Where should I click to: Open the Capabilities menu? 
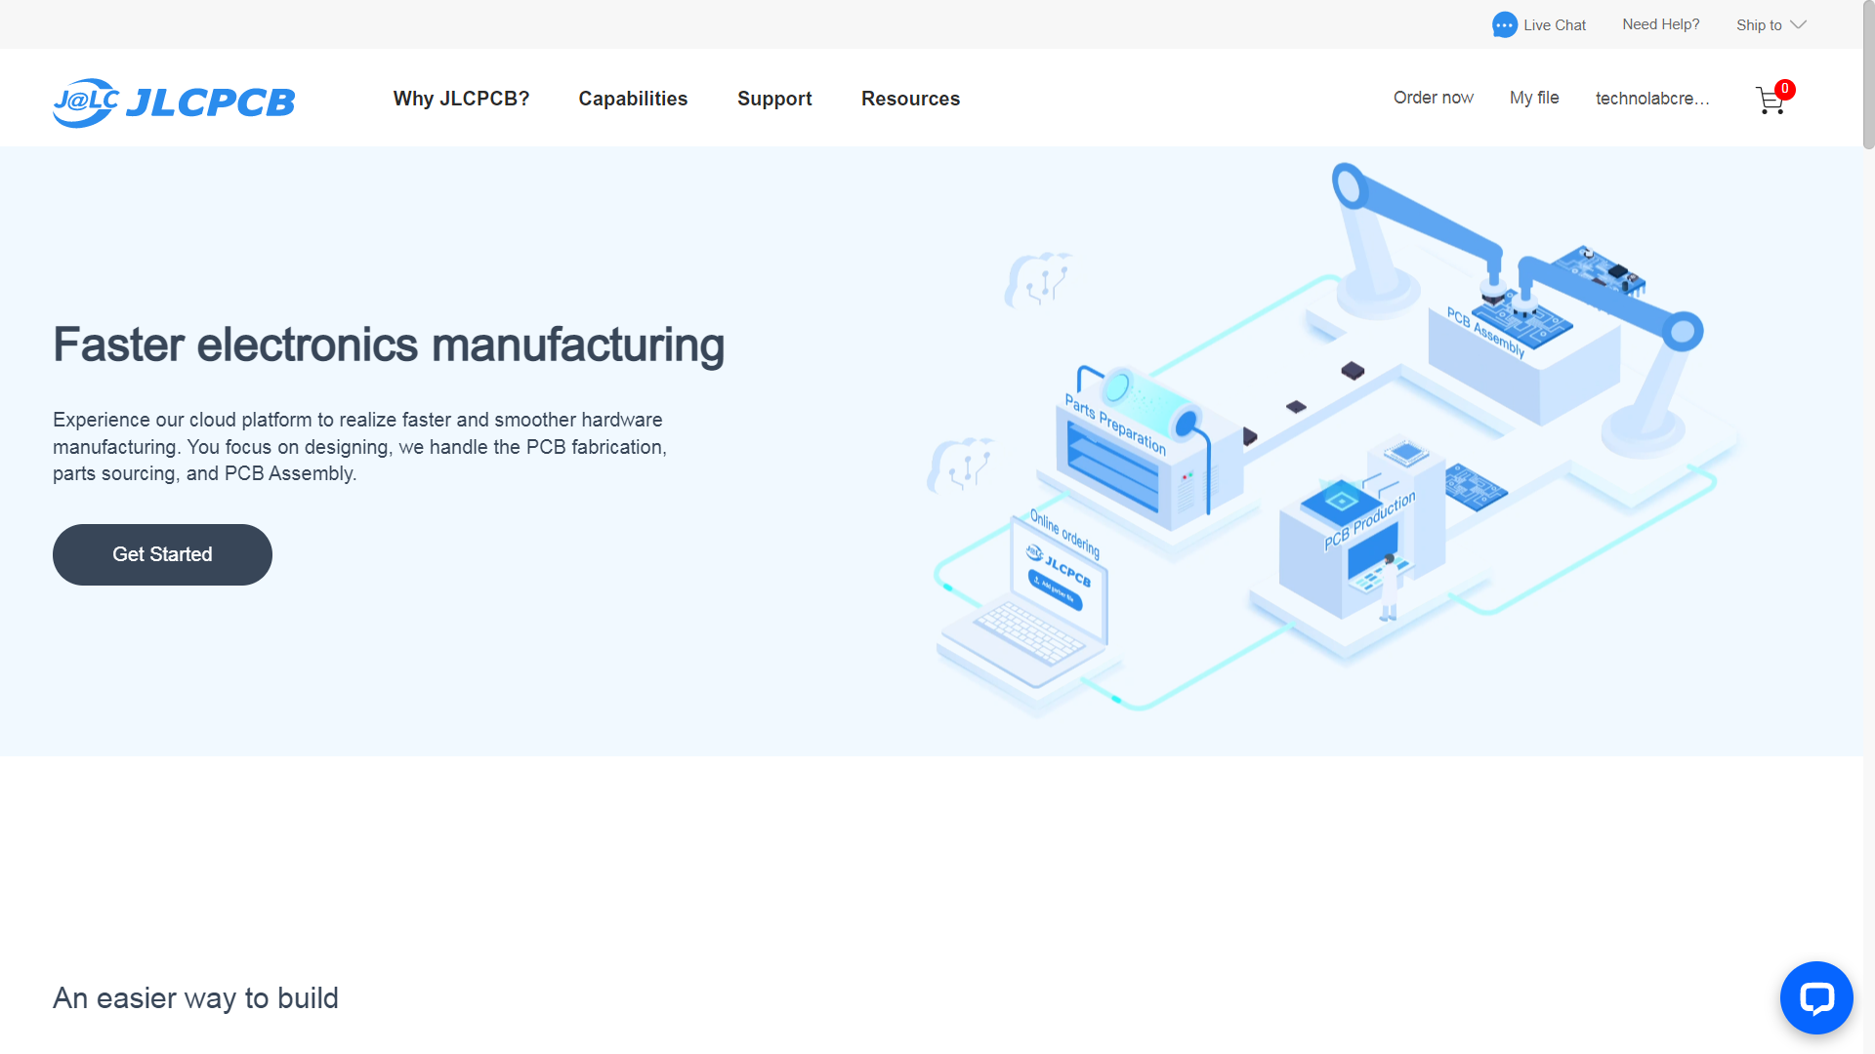633,99
